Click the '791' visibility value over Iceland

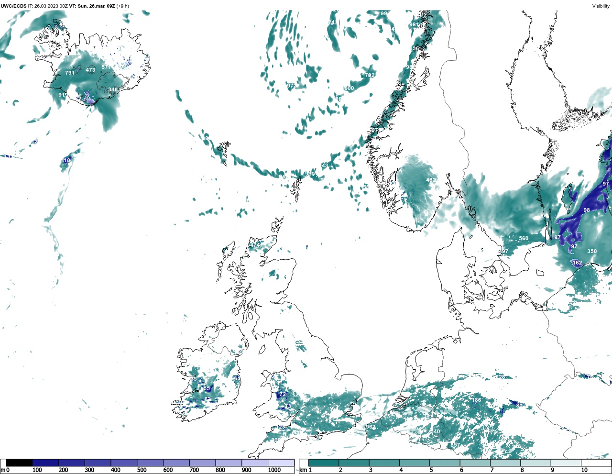[x=70, y=73]
